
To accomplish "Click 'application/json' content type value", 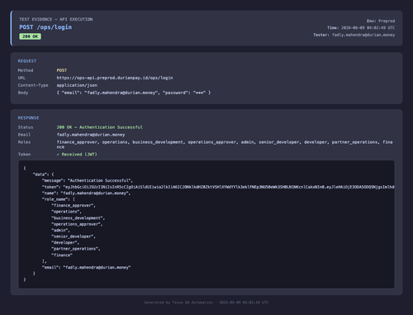I will [x=77, y=85].
